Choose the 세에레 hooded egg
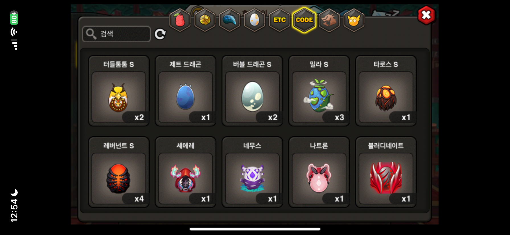The image size is (510, 235). click(x=186, y=172)
